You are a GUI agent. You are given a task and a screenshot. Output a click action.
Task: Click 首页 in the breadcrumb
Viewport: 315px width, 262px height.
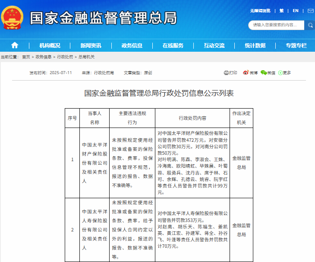click(26, 57)
